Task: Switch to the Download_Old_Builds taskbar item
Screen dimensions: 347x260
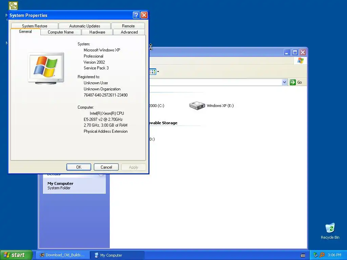Action: 63,255
